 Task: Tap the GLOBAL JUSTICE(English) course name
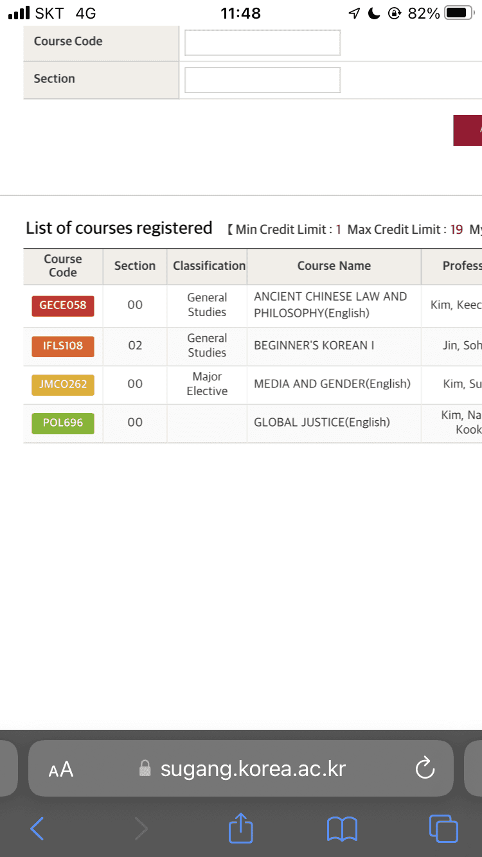click(322, 423)
